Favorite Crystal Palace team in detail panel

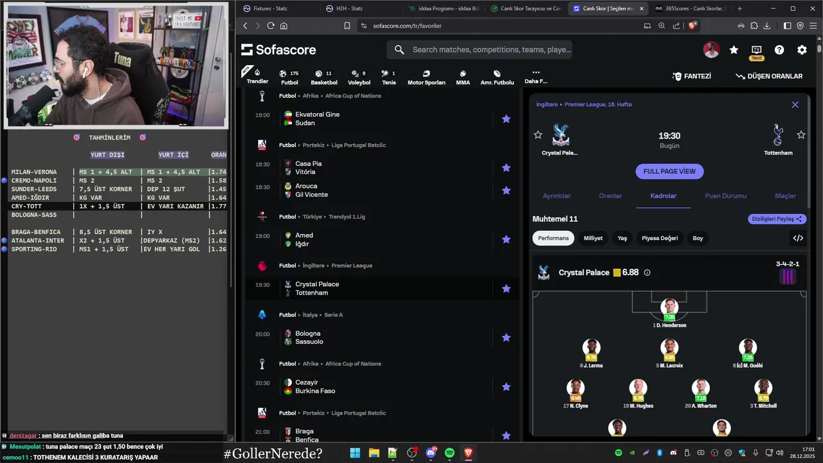click(x=538, y=134)
